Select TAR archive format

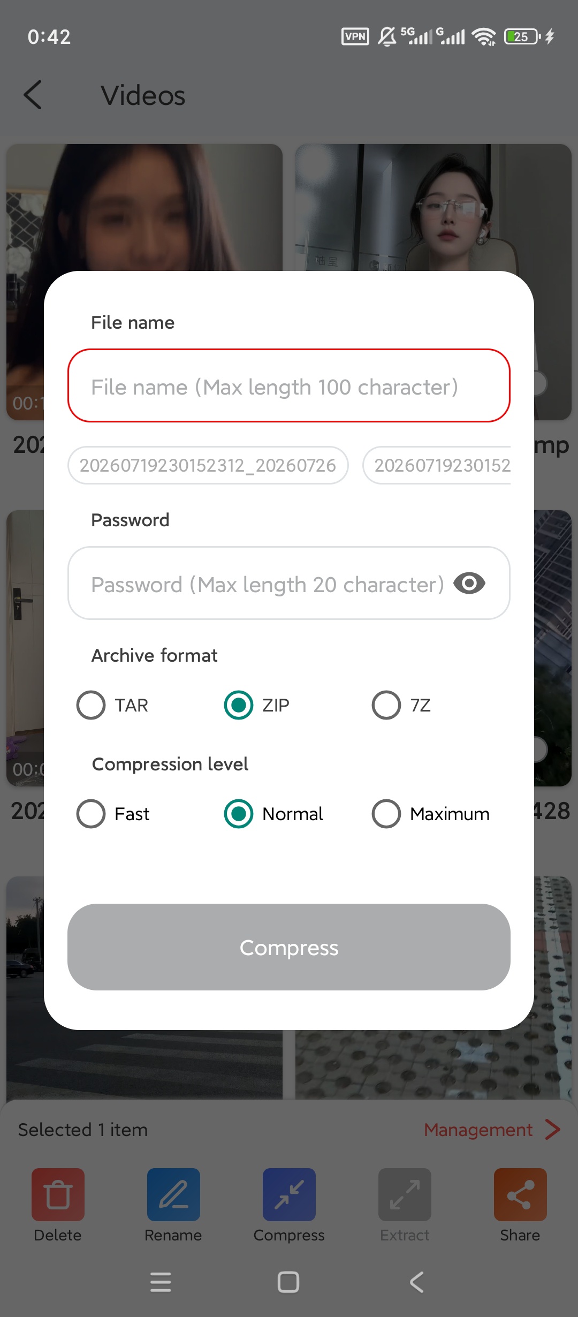click(91, 705)
